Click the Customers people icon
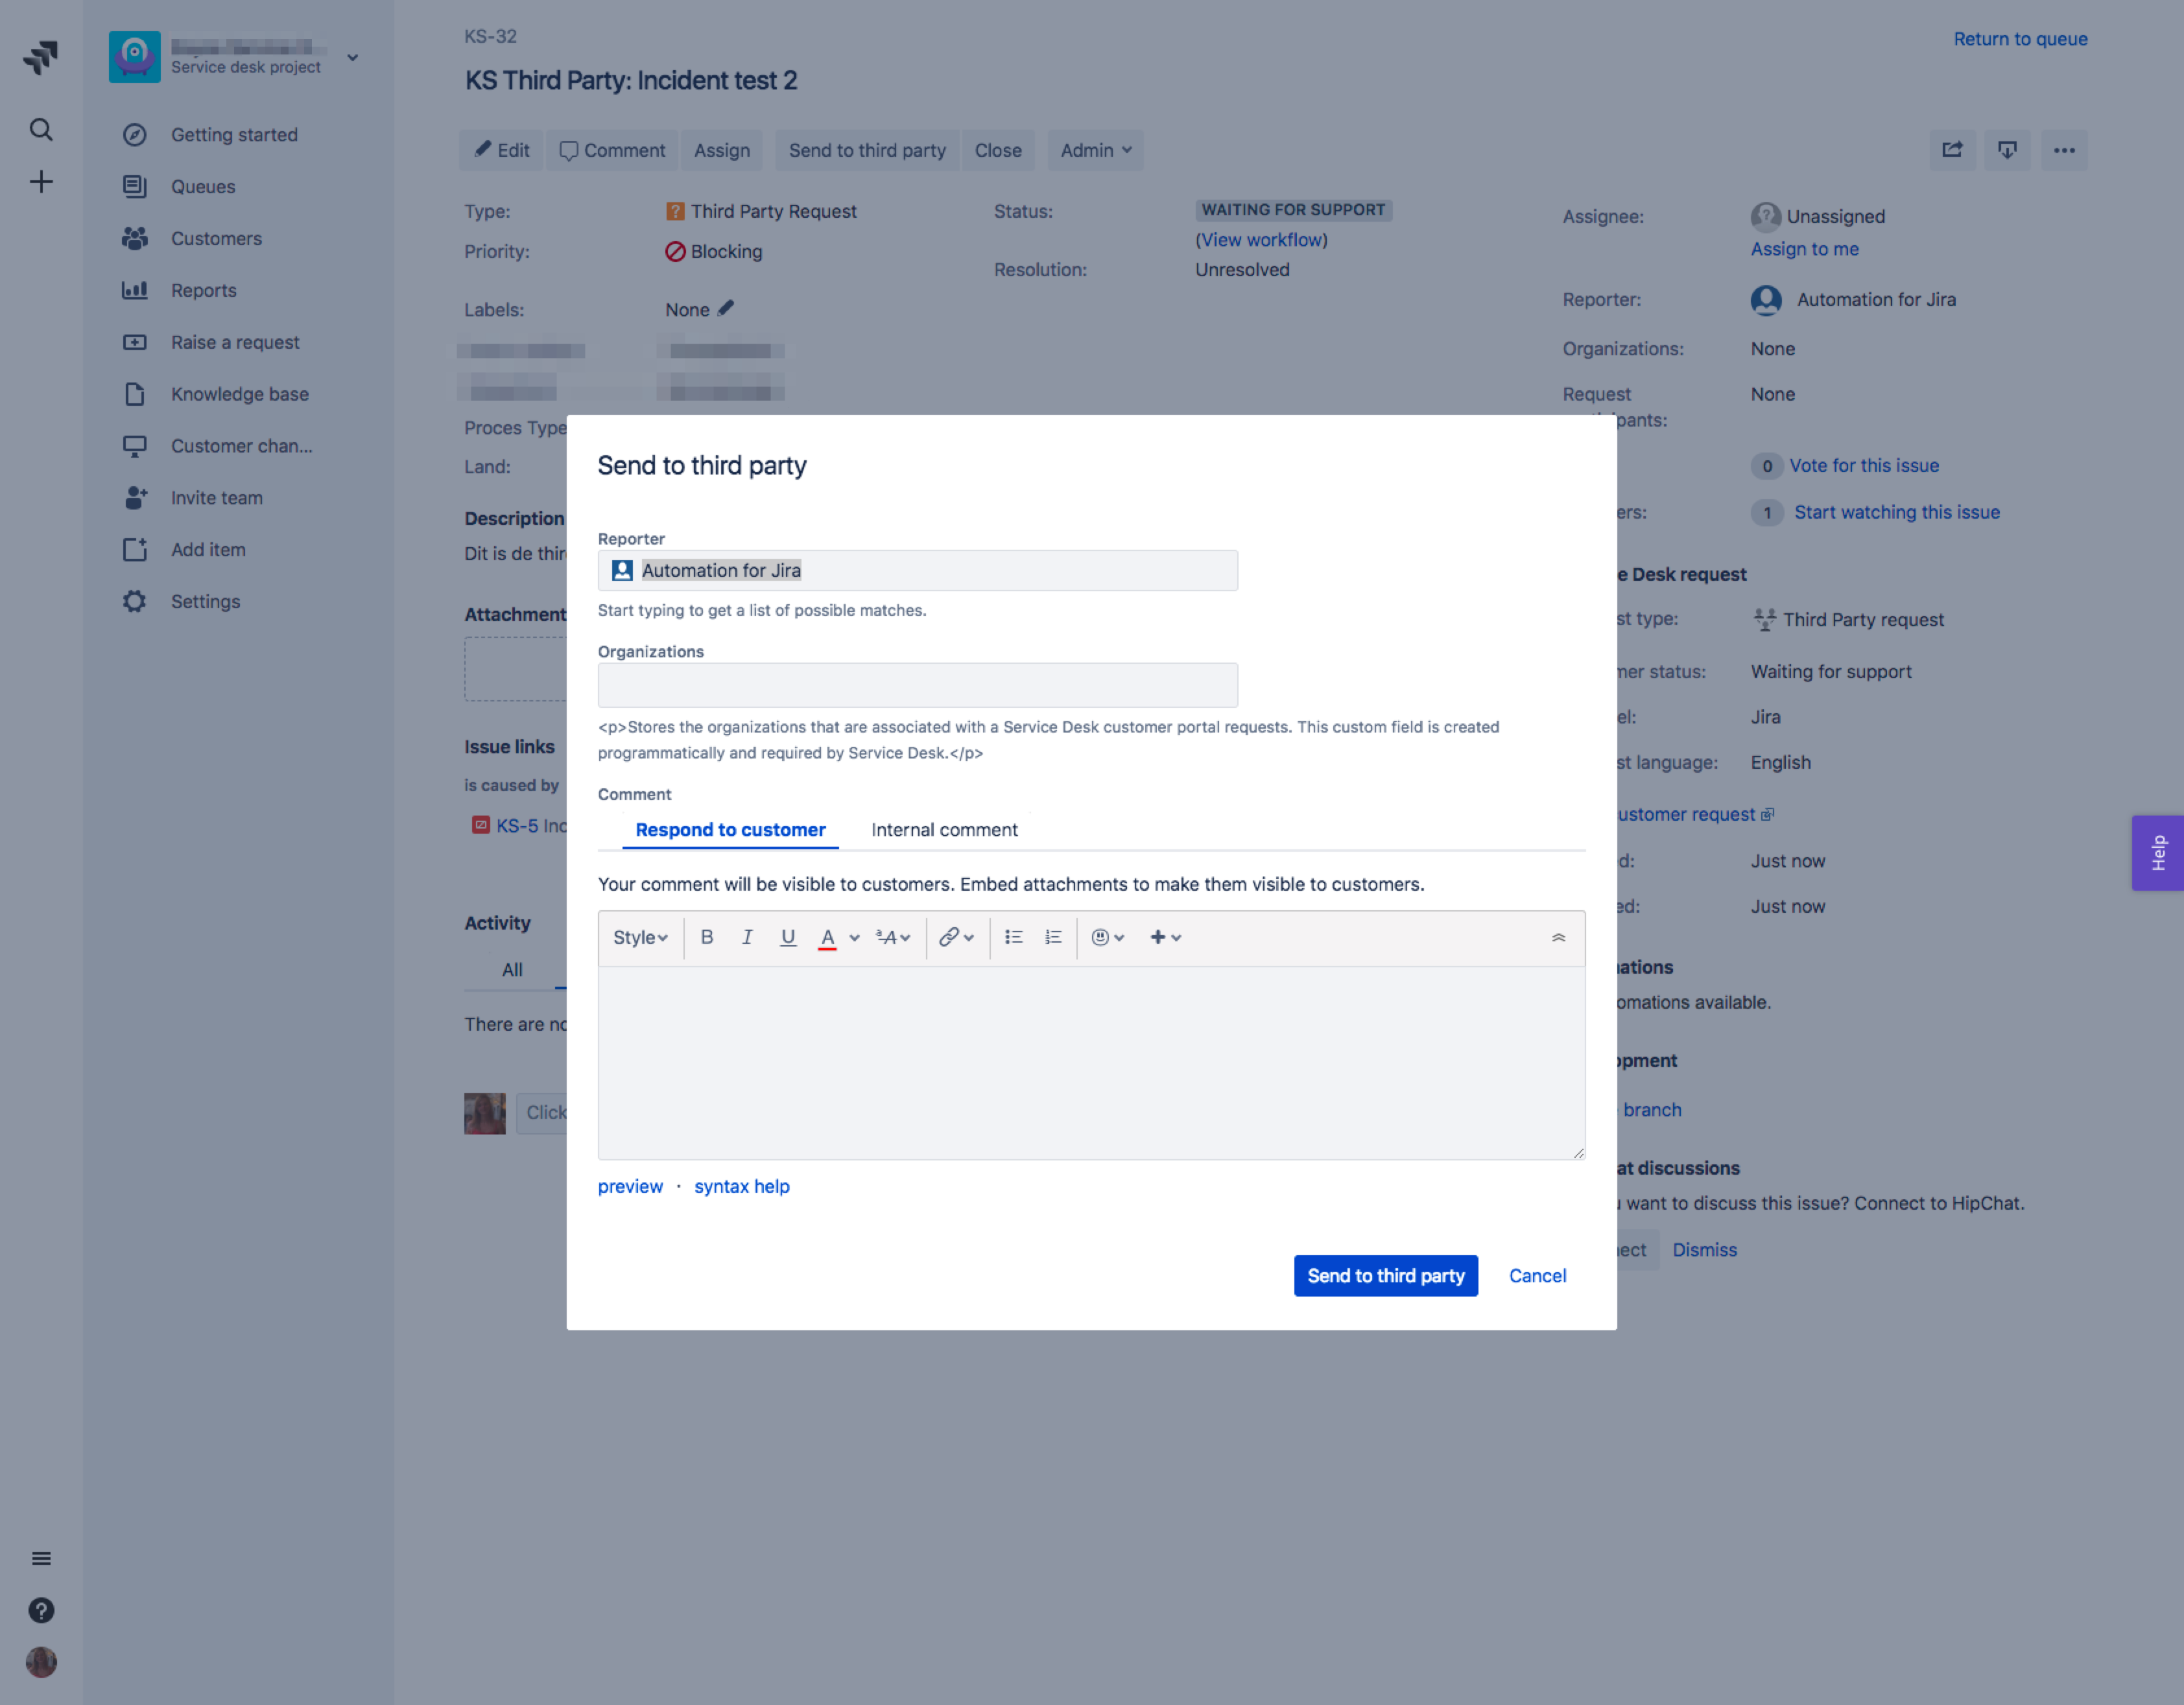The width and height of the screenshot is (2184, 1705). pos(134,238)
